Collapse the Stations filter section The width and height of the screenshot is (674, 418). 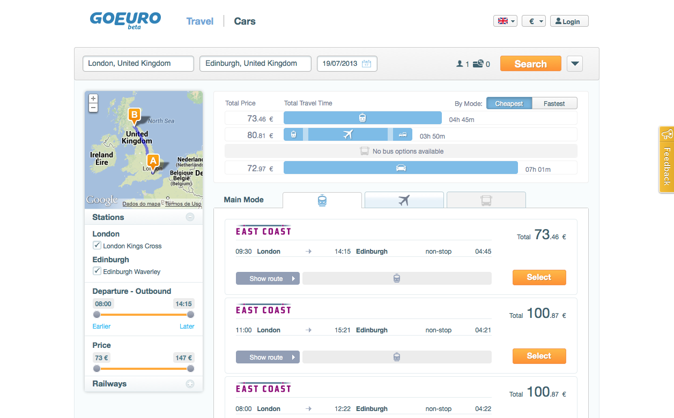pyautogui.click(x=190, y=217)
